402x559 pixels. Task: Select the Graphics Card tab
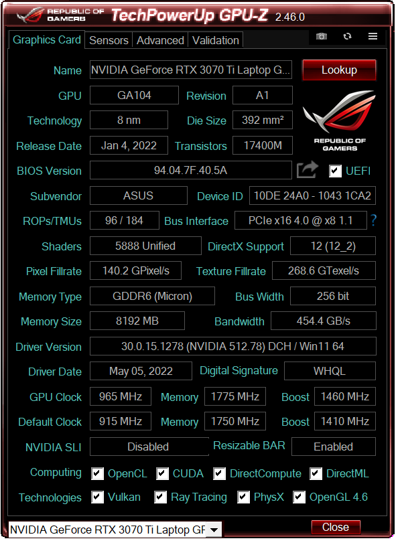(46, 39)
